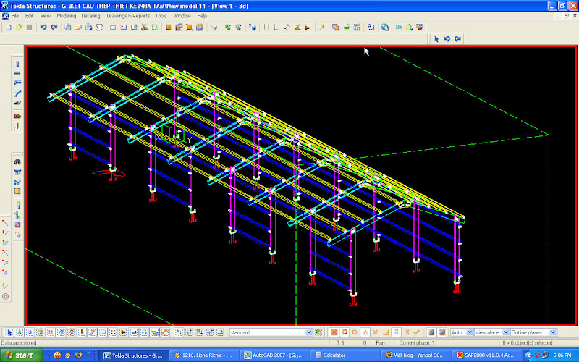Open the Drawings & Reports menu
The width and height of the screenshot is (579, 362).
tap(127, 15)
